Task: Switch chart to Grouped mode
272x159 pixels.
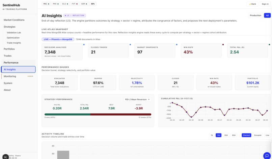Action: [x=257, y=135]
